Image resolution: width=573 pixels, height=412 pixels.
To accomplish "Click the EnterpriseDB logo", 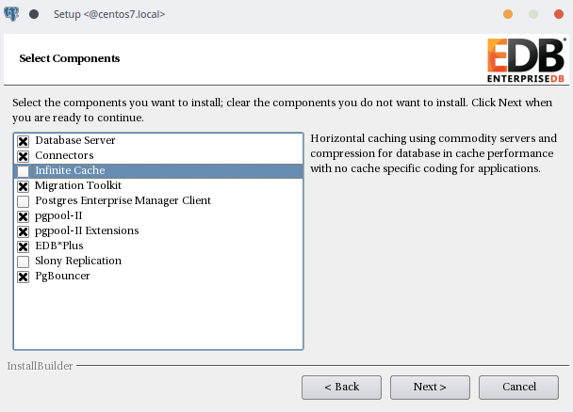I will click(527, 60).
